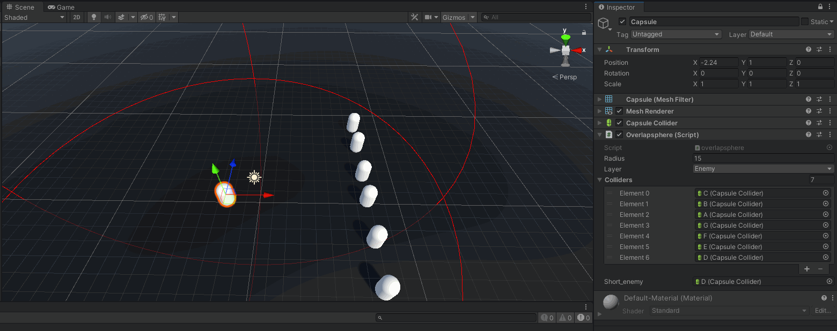Select the directional light sun gizmo

[254, 177]
